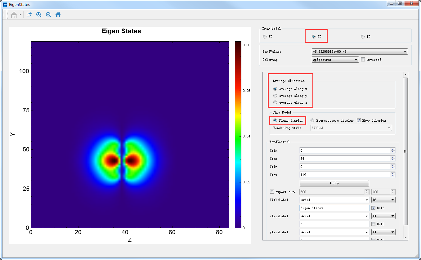Click the gray home view icon
421x260 pixels.
(x=14, y=15)
